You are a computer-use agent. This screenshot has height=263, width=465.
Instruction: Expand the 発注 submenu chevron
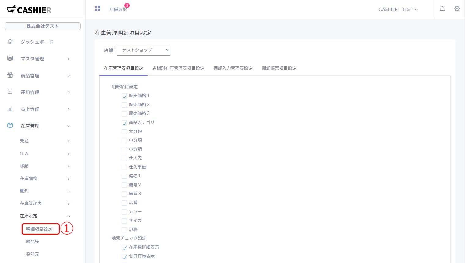pyautogui.click(x=68, y=141)
